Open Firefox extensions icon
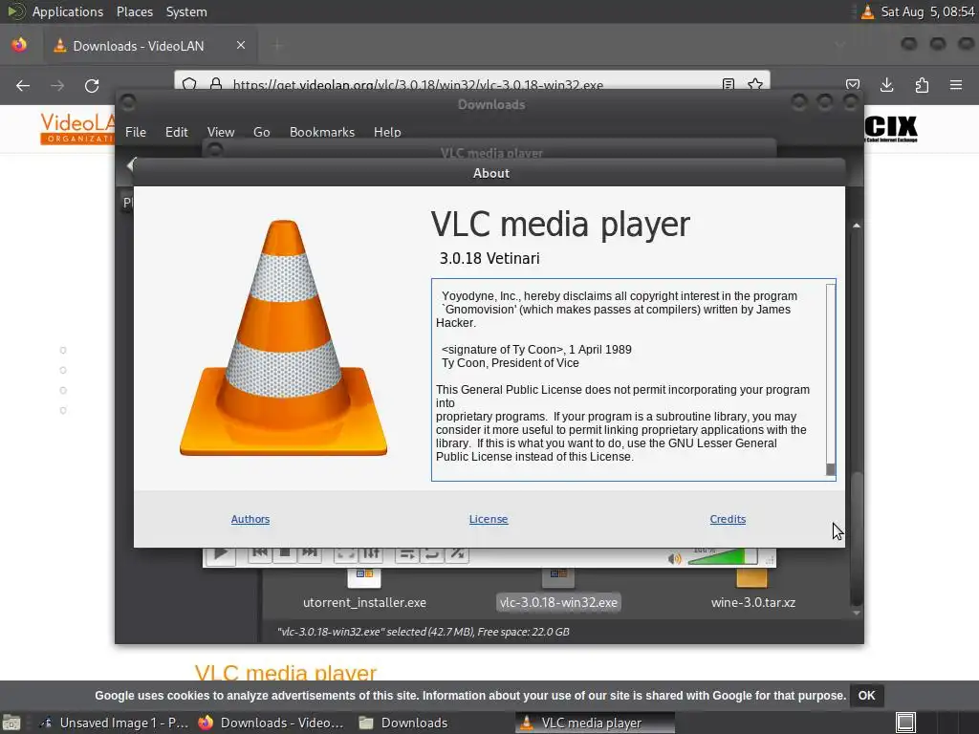979x734 pixels. tap(922, 85)
